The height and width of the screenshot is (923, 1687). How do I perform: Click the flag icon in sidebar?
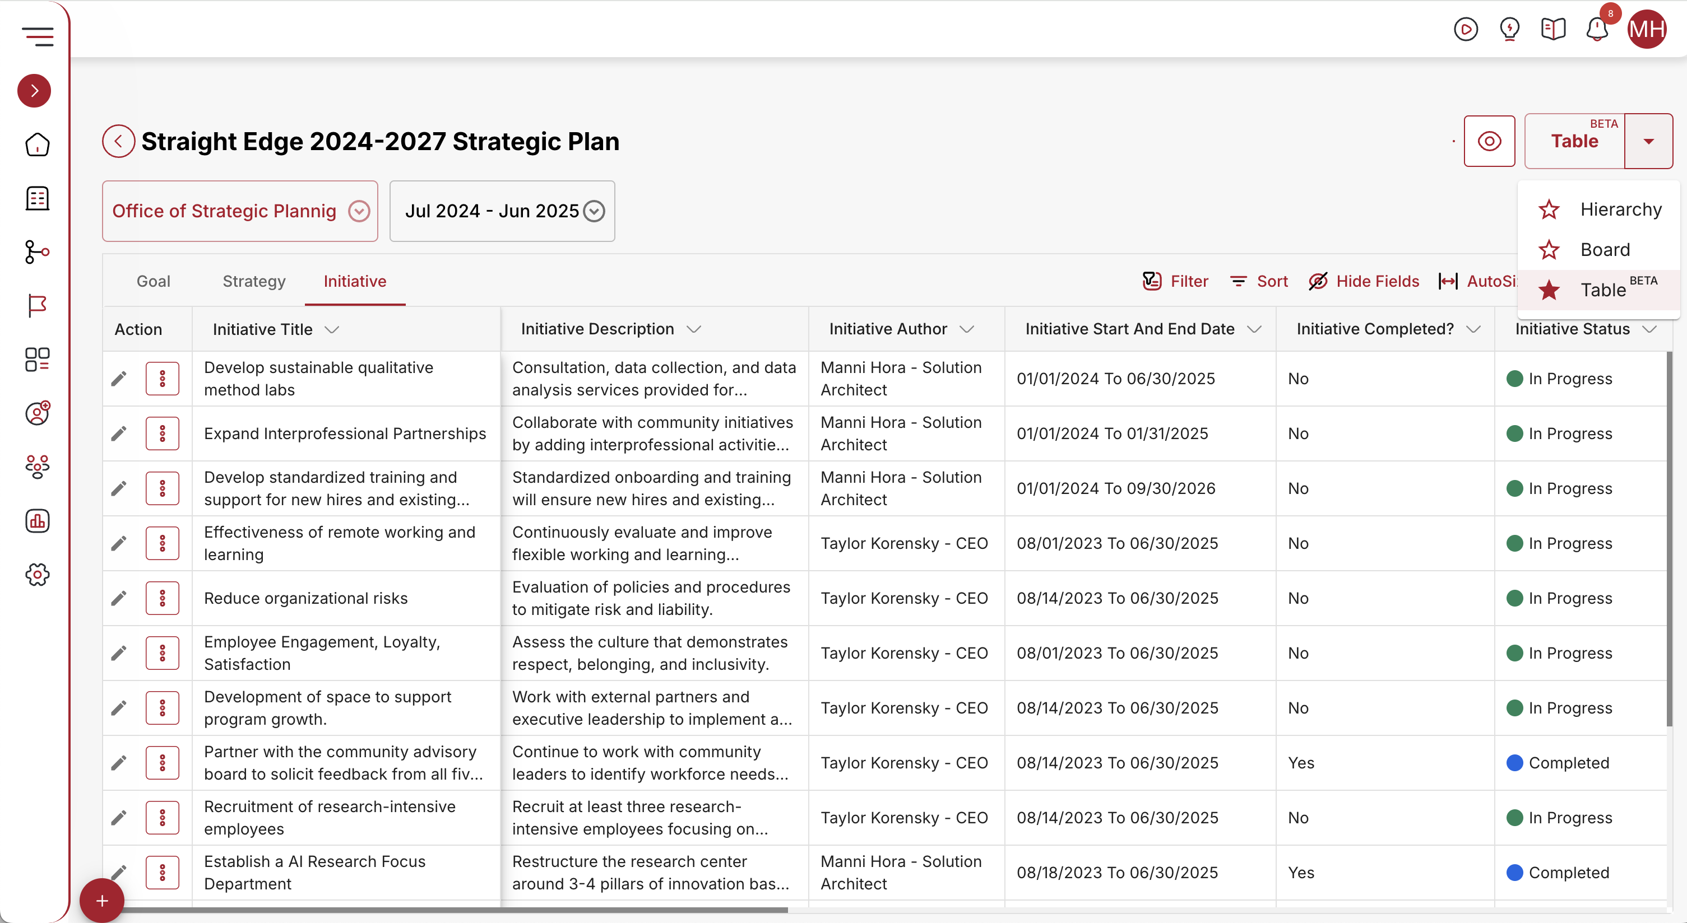(x=38, y=306)
